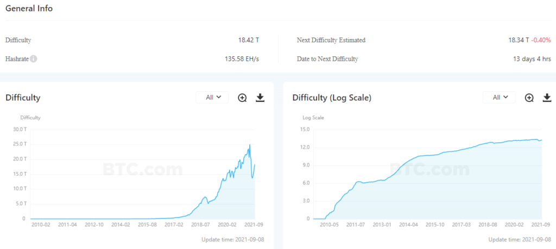Click 2021-09 label on Difficulty chart axis
This screenshot has width=556, height=249.
coord(255,224)
